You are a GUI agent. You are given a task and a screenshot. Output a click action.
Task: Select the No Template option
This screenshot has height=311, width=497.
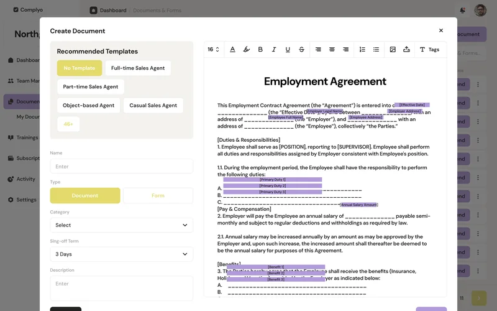click(x=80, y=68)
